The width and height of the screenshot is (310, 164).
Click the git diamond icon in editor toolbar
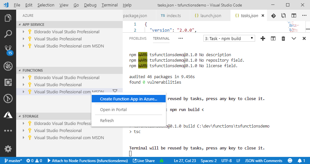pyautogui.click(x=274, y=15)
